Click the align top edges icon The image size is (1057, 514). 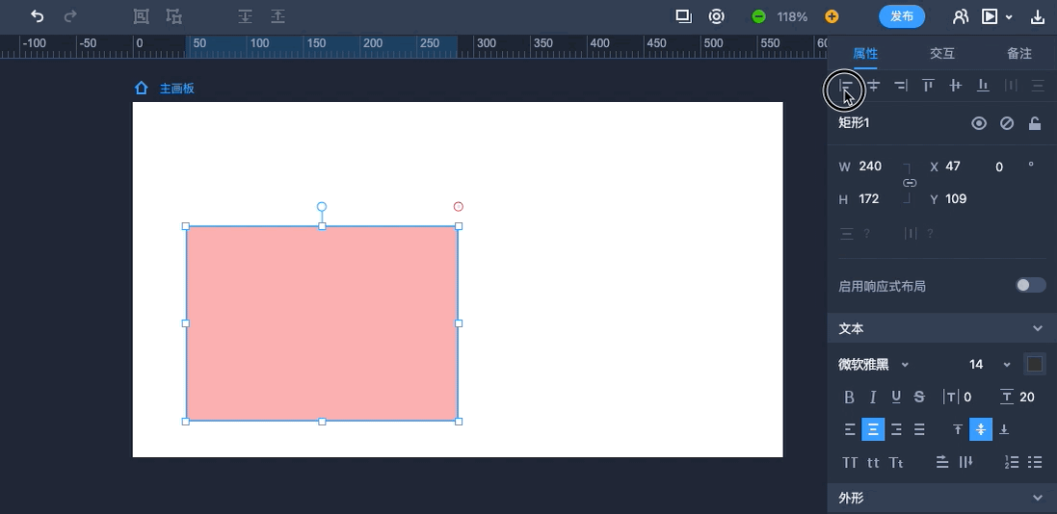[928, 86]
